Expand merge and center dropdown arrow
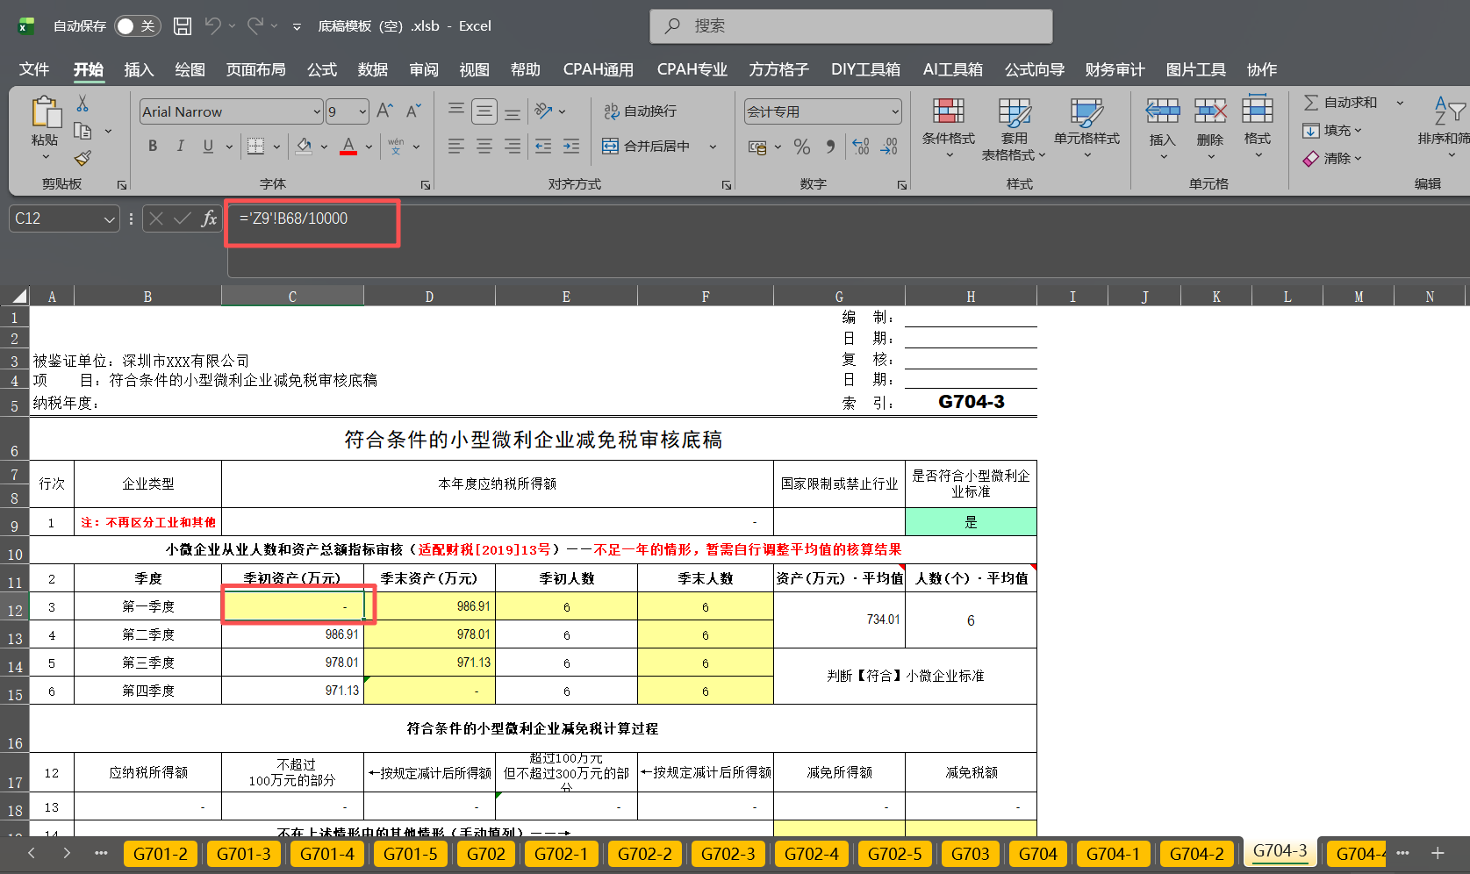Viewport: 1470px width, 874px height. [x=713, y=147]
